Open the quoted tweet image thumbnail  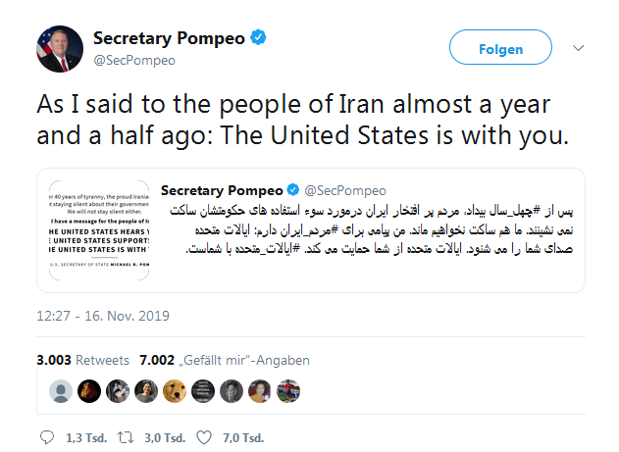[x=94, y=230]
